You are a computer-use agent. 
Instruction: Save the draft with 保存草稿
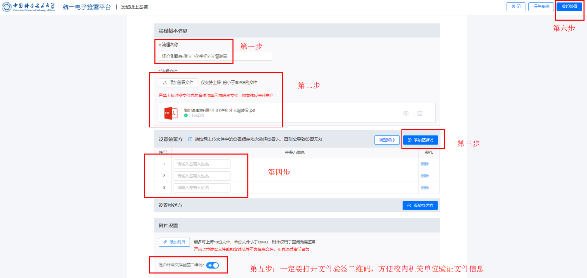pyautogui.click(x=541, y=6)
